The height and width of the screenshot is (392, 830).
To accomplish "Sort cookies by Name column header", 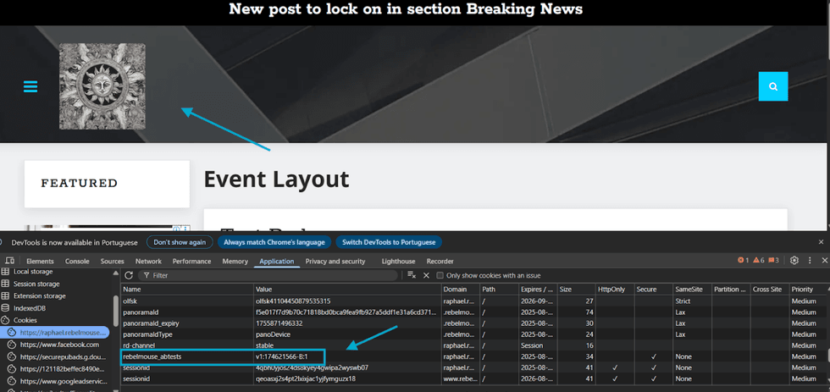I will click(187, 290).
